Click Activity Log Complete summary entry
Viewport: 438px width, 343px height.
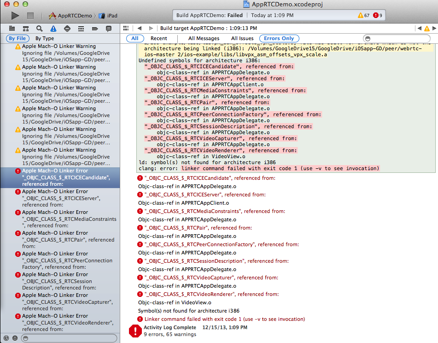[x=188, y=331]
